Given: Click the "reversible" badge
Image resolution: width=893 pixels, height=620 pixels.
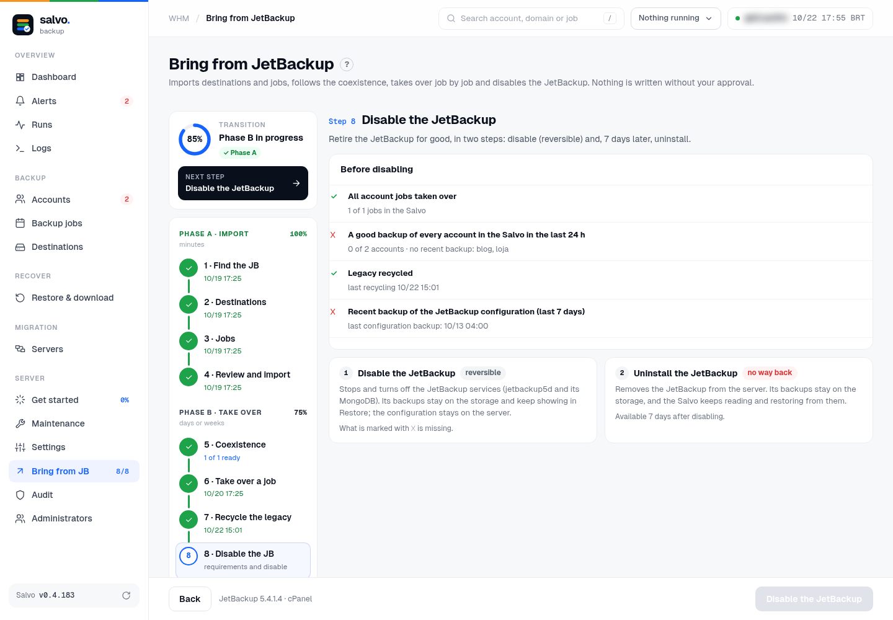Looking at the screenshot, I should [x=483, y=373].
